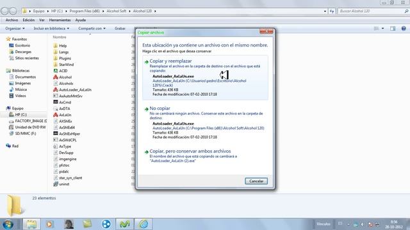The image size is (410, 230).
Task: Choose No copiar option
Action: click(x=205, y=123)
